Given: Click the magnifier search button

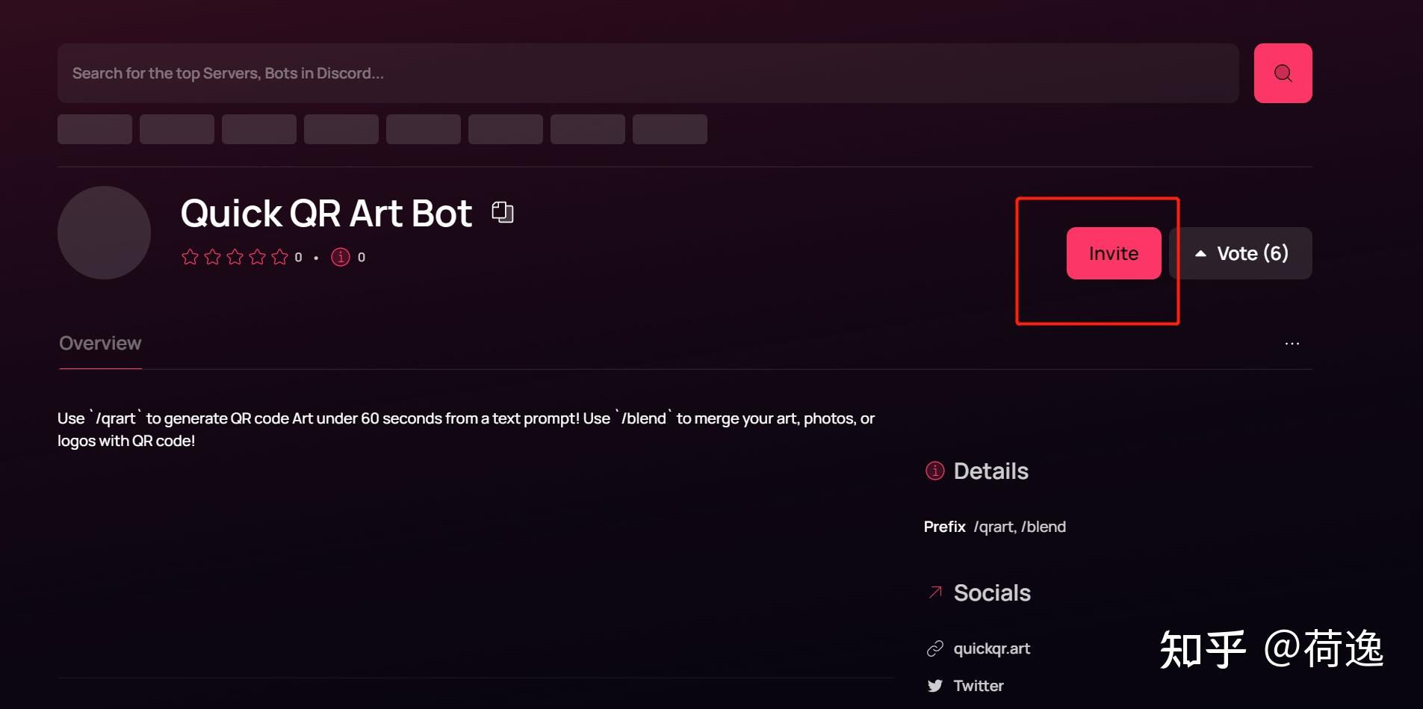Looking at the screenshot, I should [x=1283, y=73].
